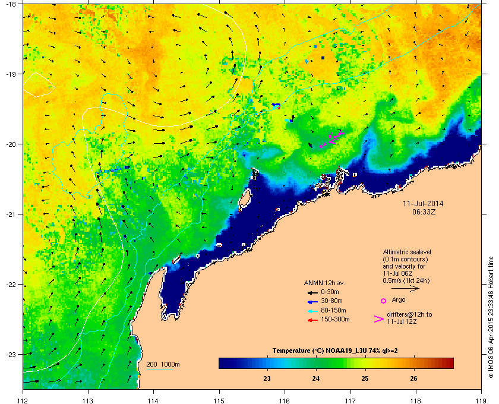Click the 200 1000m bathymetry label

click(x=163, y=365)
